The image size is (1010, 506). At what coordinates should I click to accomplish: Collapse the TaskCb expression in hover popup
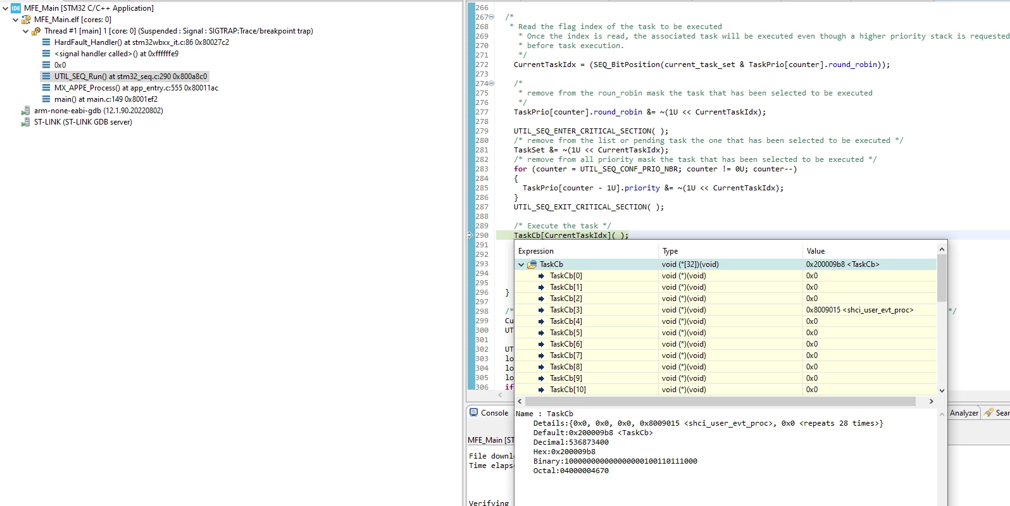point(521,264)
